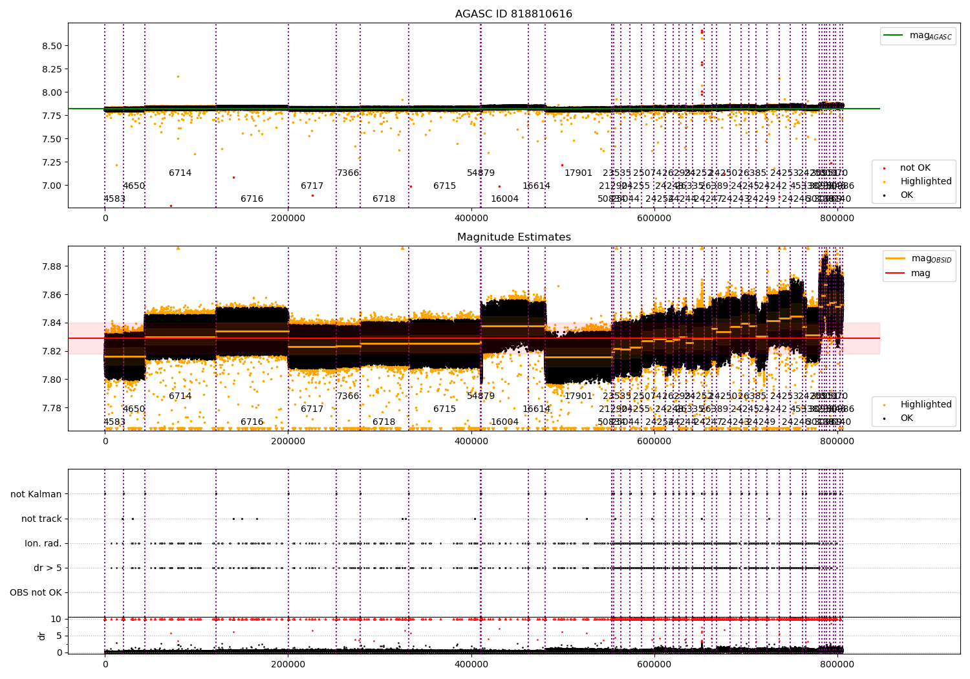Click the "not Kalman" row label

[x=36, y=495]
